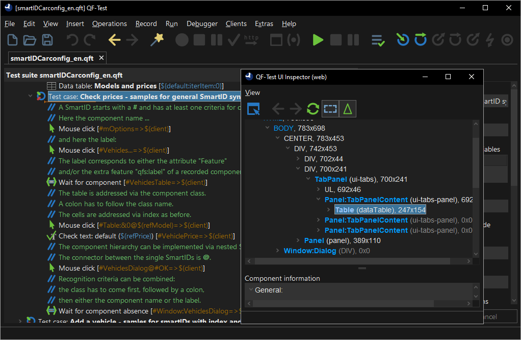Expand the Table (dataTable) tree node

(x=329, y=210)
